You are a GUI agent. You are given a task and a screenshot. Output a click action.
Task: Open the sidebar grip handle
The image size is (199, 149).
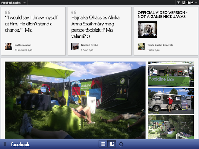coord(4,144)
